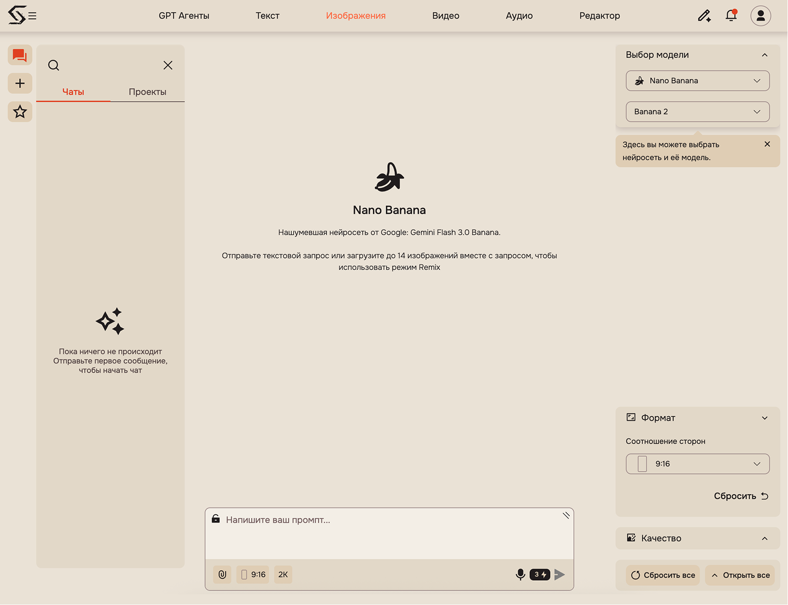Click the large Nano Banana banana icon

click(389, 177)
